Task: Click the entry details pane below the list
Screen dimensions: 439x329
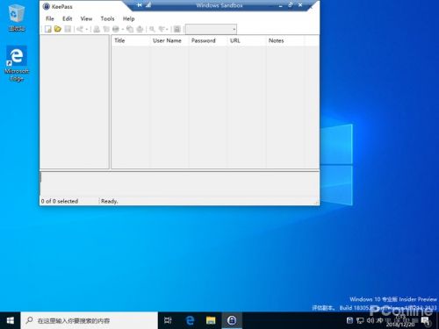Action: [x=179, y=183]
